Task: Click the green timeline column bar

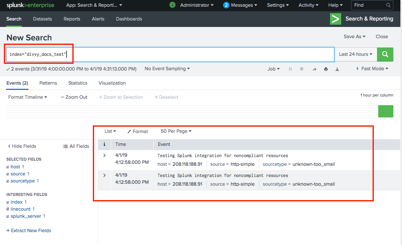Action: pyautogui.click(x=386, y=111)
